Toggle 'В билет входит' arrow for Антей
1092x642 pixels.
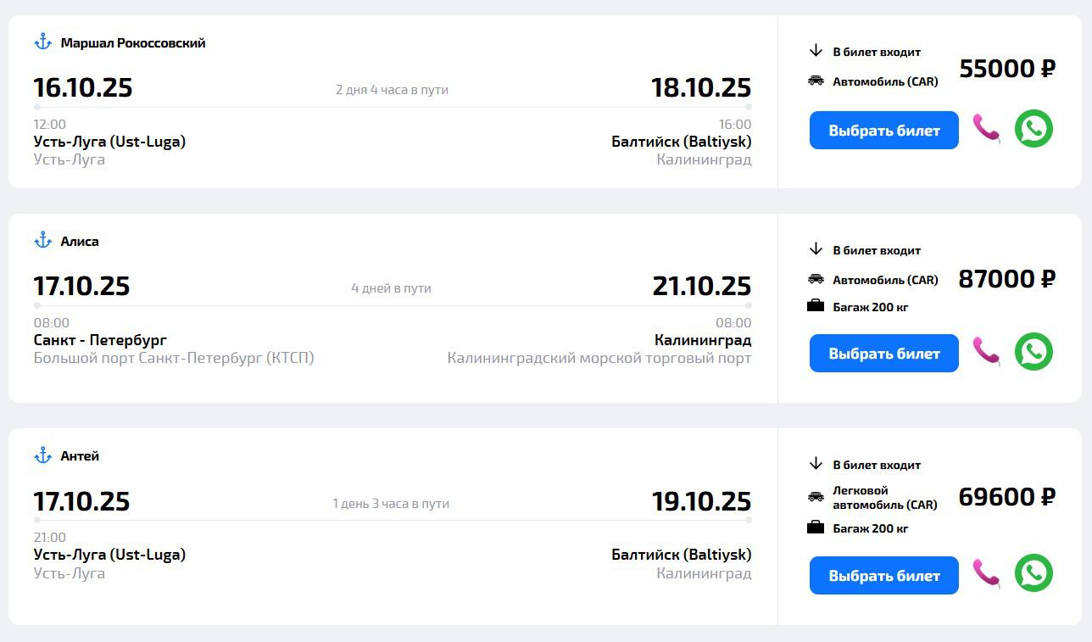tap(816, 464)
